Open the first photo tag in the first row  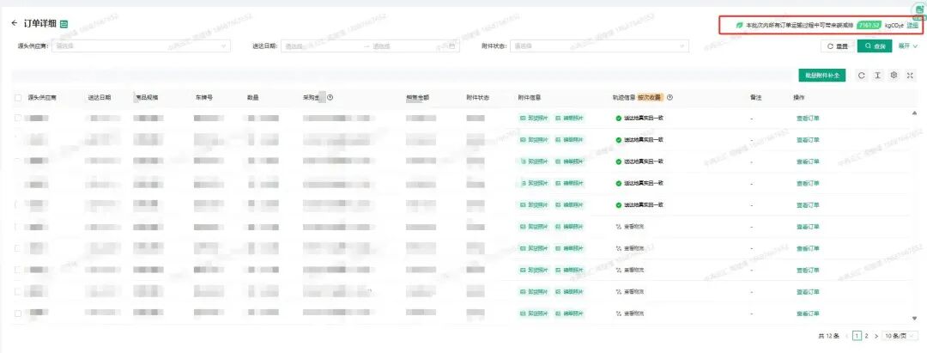point(534,118)
